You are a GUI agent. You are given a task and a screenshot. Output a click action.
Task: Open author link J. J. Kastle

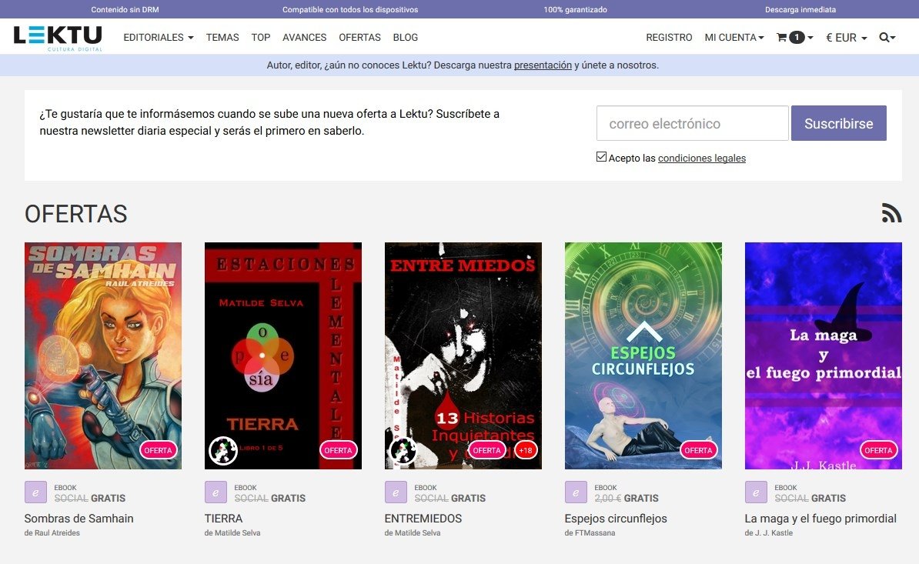774,533
